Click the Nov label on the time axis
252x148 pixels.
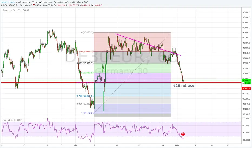click(x=75, y=145)
